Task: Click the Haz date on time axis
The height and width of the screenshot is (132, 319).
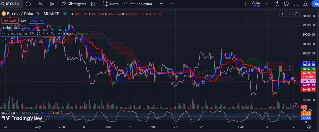Action: pos(241,127)
